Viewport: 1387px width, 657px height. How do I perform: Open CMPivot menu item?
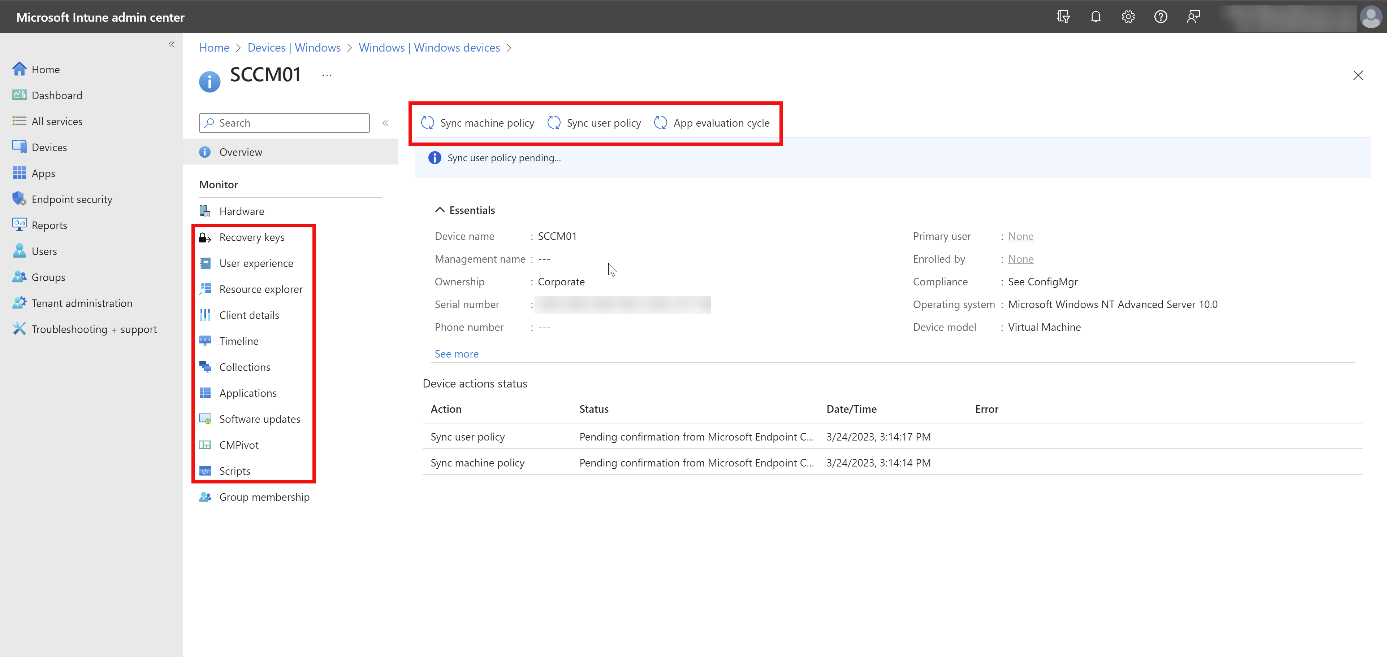238,445
